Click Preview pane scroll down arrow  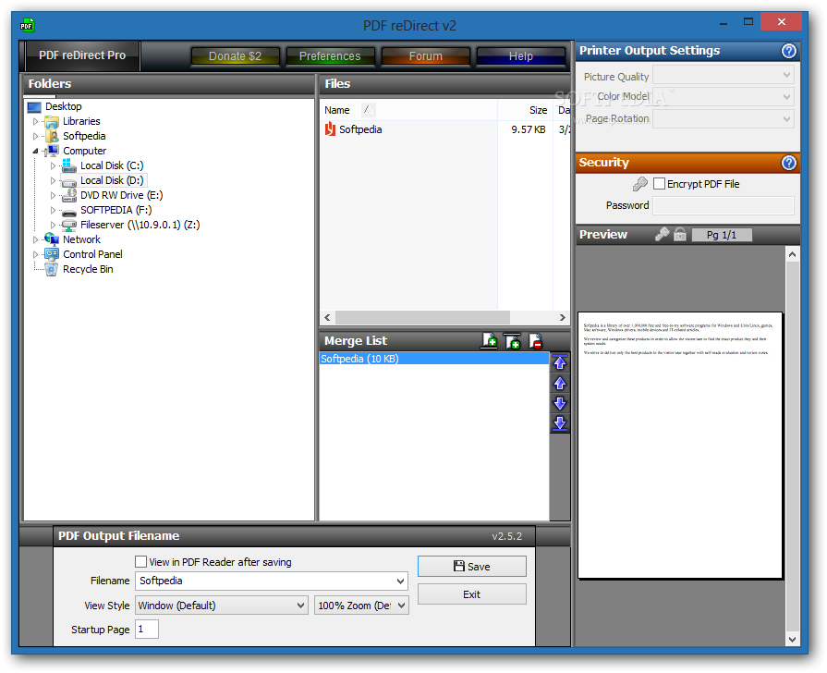(x=792, y=639)
